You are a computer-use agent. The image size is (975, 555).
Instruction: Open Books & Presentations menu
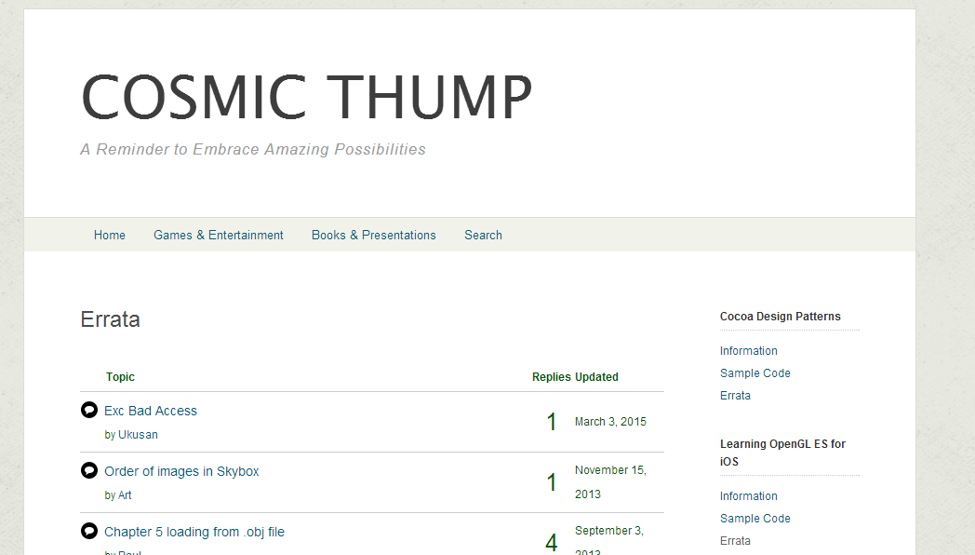point(374,235)
